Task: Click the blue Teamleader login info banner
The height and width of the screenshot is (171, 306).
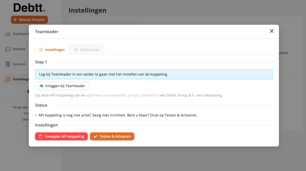Action: pos(154,74)
